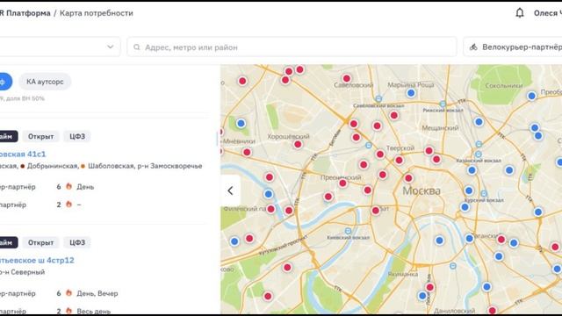This screenshot has width=562, height=316.
Task: Click the Открыт tag above the ш 4стр12 address
Action: pos(41,242)
